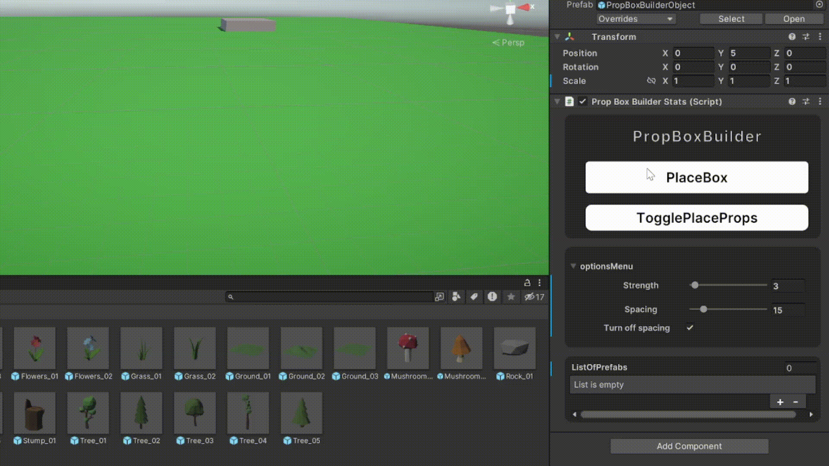The height and width of the screenshot is (466, 829).
Task: Click the open new Project window icon
Action: tap(439, 297)
